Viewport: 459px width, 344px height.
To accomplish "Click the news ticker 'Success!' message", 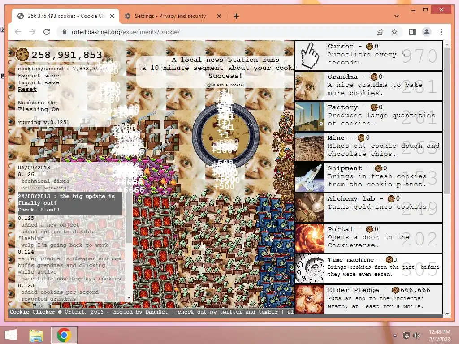I will click(225, 76).
